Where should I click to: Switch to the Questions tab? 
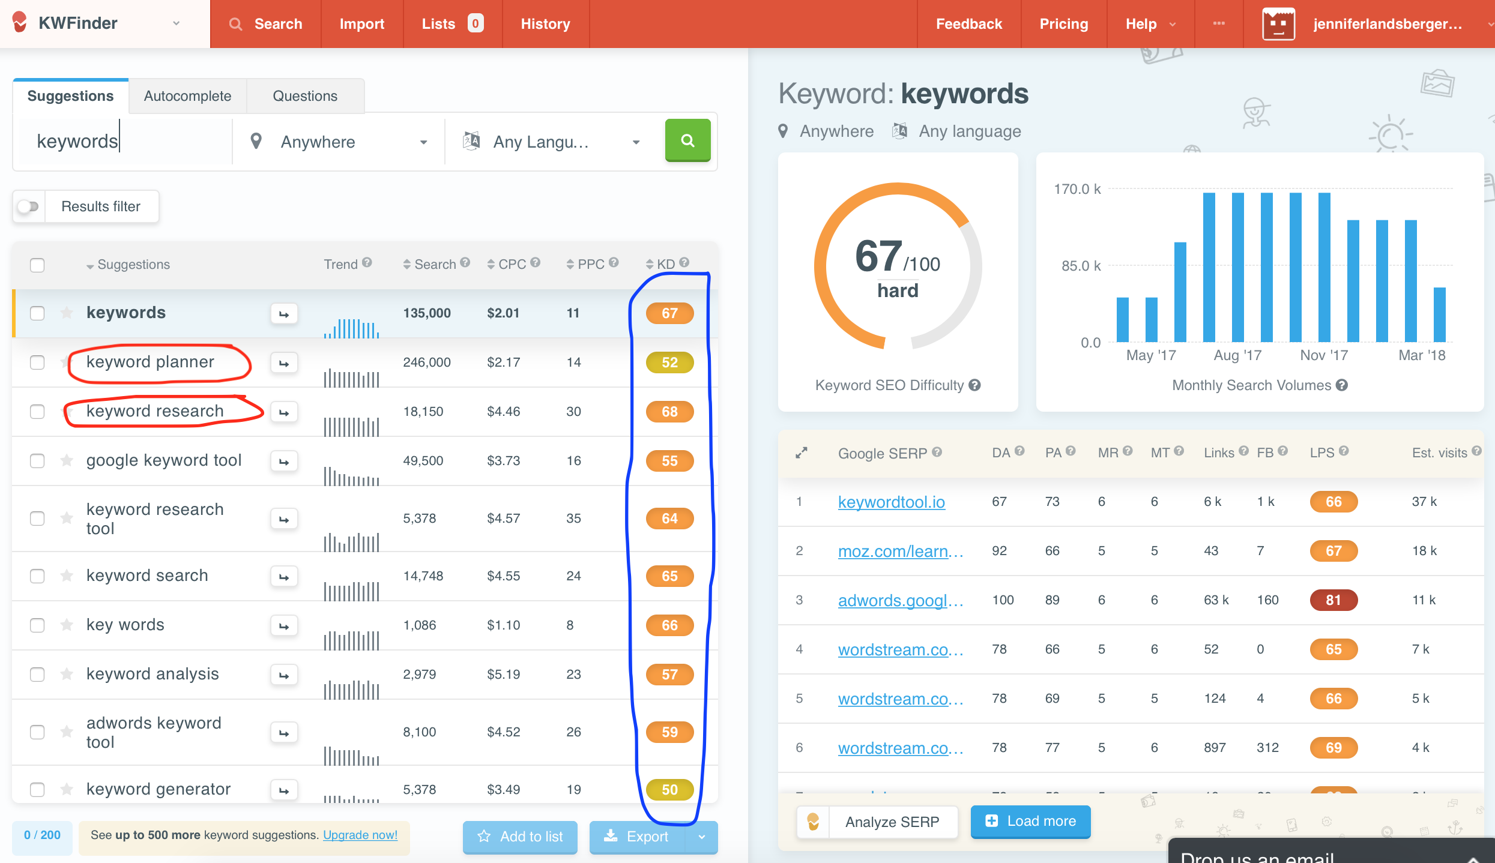pos(305,96)
